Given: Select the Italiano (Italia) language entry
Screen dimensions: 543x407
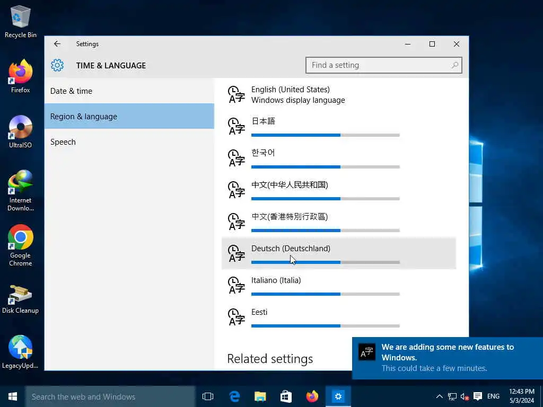Looking at the screenshot, I should pyautogui.click(x=339, y=286).
